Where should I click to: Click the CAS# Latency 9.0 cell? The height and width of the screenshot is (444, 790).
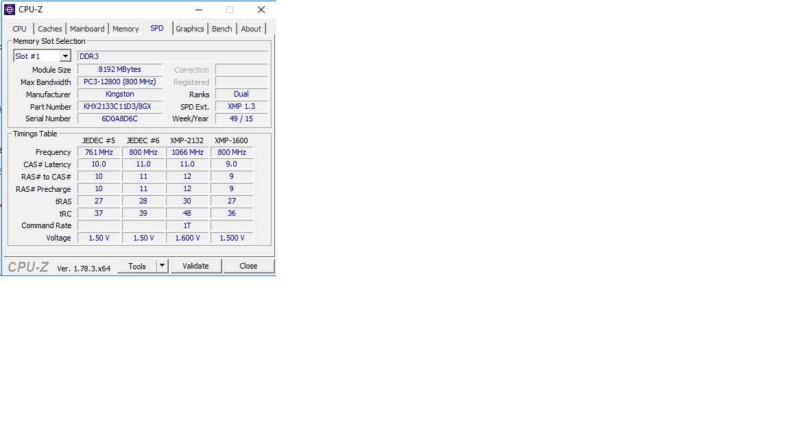(x=232, y=164)
